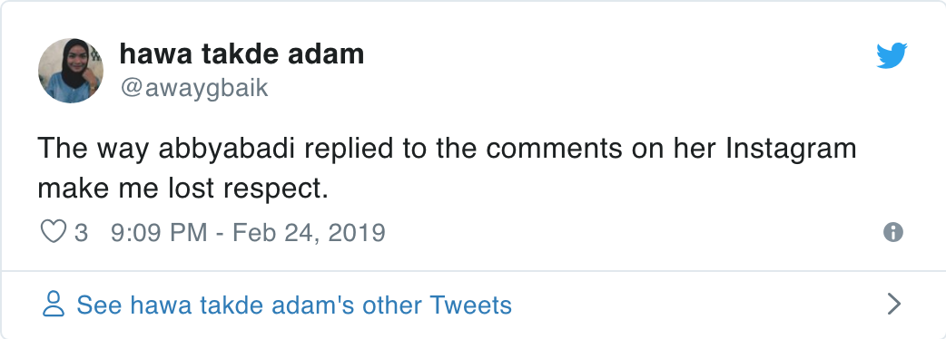This screenshot has width=946, height=339.
Task: Open the 9:09 PM - Feb 24, 2019 timestamp
Action: (248, 232)
